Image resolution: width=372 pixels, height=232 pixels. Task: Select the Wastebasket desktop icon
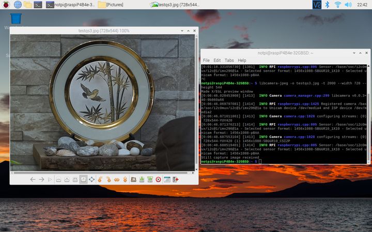coord(16,19)
